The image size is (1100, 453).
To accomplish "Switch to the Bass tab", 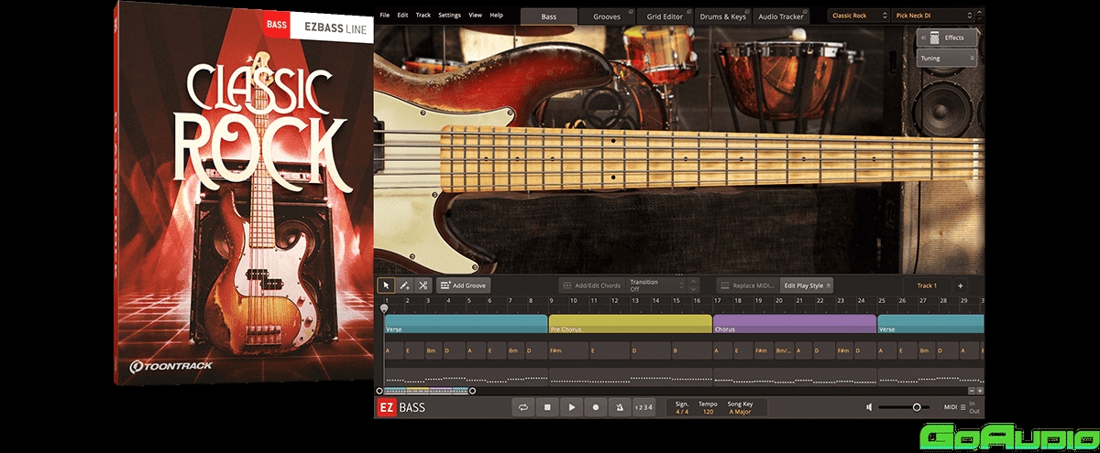I will 548,16.
